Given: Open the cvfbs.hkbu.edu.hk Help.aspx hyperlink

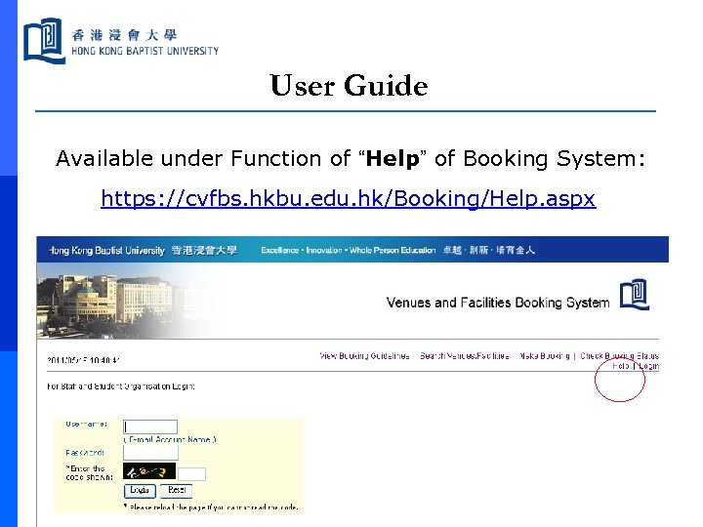Looking at the screenshot, I should click(349, 198).
